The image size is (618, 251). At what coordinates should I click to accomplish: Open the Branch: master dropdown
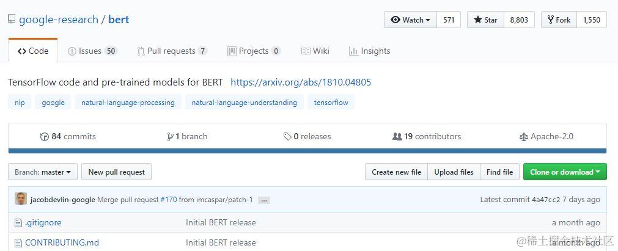pos(43,172)
